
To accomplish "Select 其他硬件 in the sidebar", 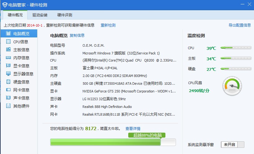I will click(19, 106).
